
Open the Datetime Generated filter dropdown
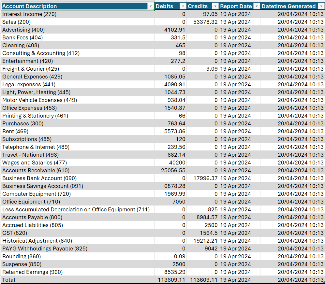(x=321, y=6)
